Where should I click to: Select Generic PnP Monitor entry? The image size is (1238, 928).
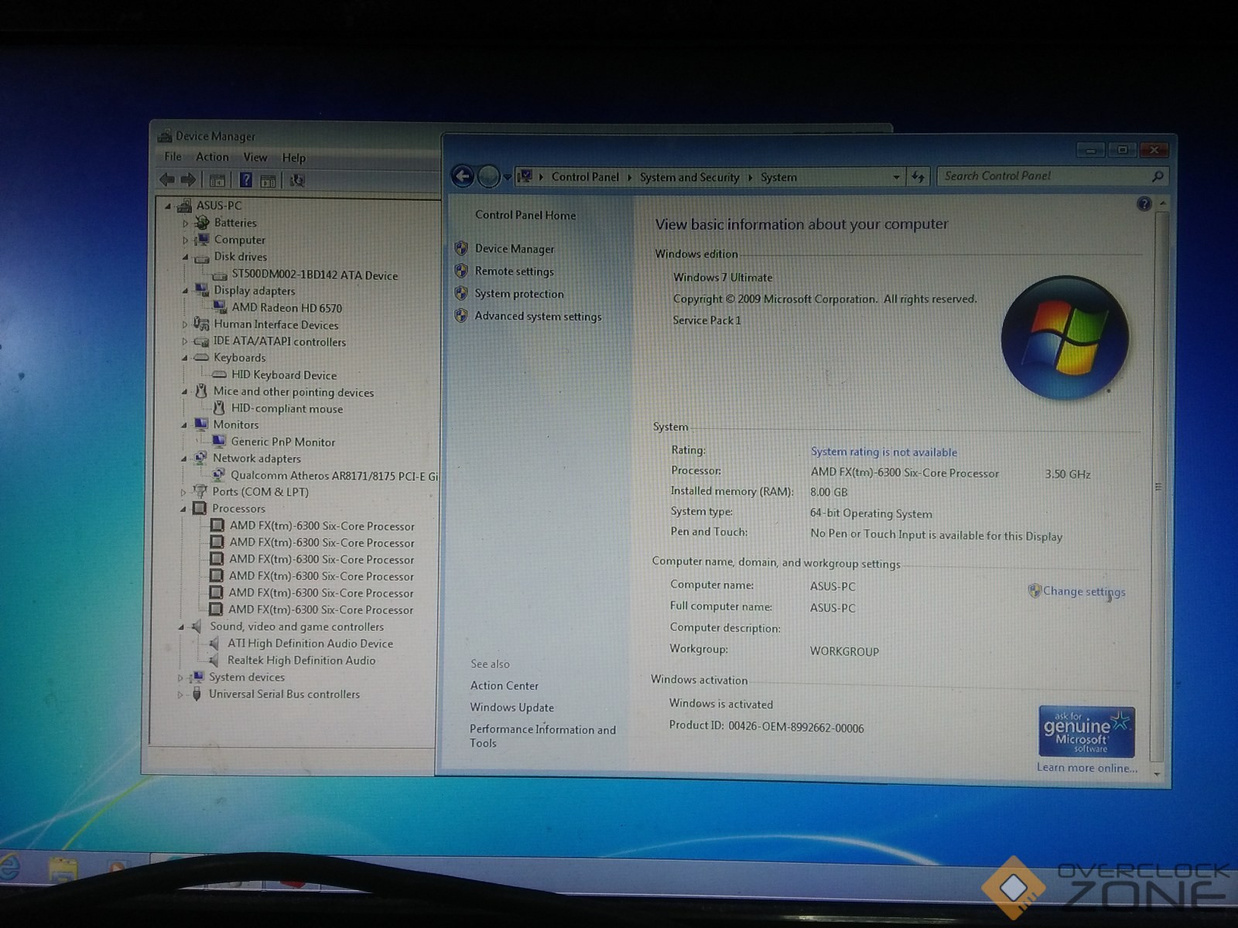[282, 442]
